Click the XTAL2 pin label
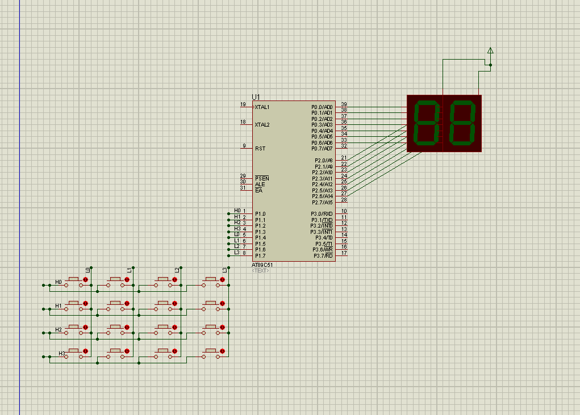The image size is (580, 415). [262, 125]
